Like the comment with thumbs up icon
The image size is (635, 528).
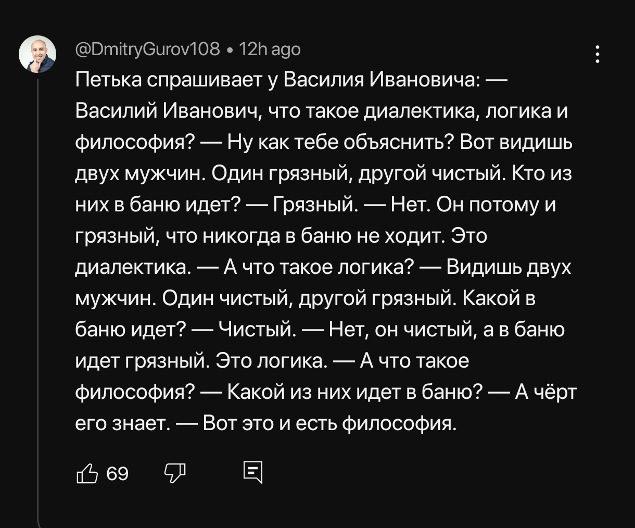pyautogui.click(x=87, y=473)
